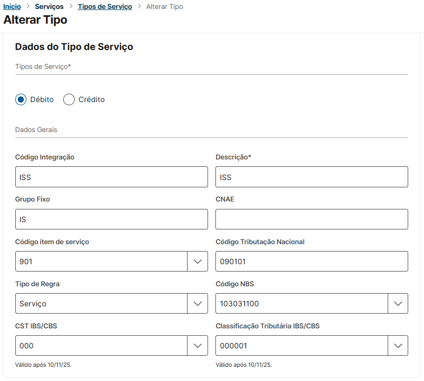Expand the CST IBS/CBS dropdown arrow
This screenshot has width=424, height=381.
pyautogui.click(x=198, y=346)
